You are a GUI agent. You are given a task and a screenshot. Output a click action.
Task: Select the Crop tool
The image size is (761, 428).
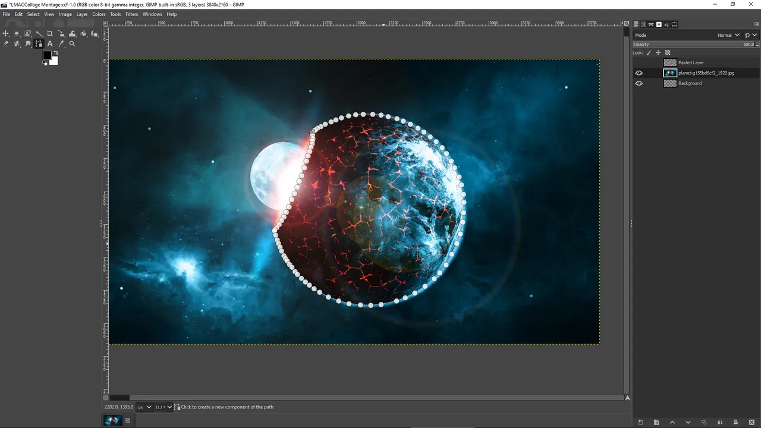[x=50, y=33]
